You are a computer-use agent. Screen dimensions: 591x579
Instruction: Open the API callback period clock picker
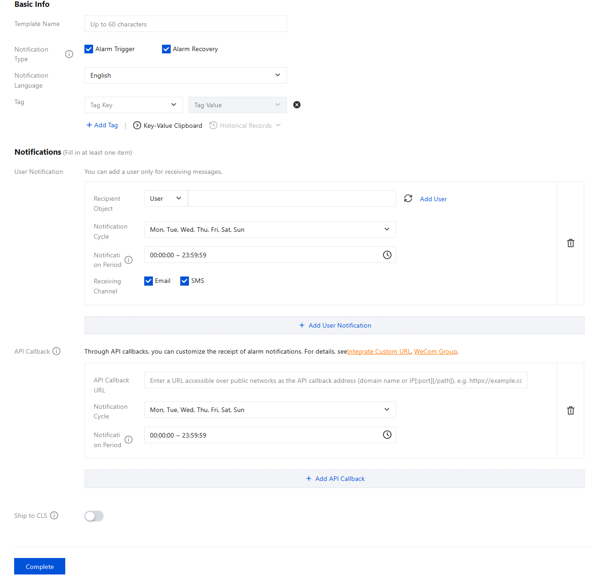[387, 435]
